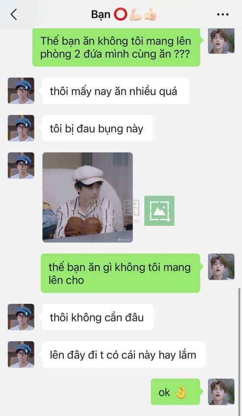Open the photo of person in white cap
242x416 pixels.
(88, 198)
